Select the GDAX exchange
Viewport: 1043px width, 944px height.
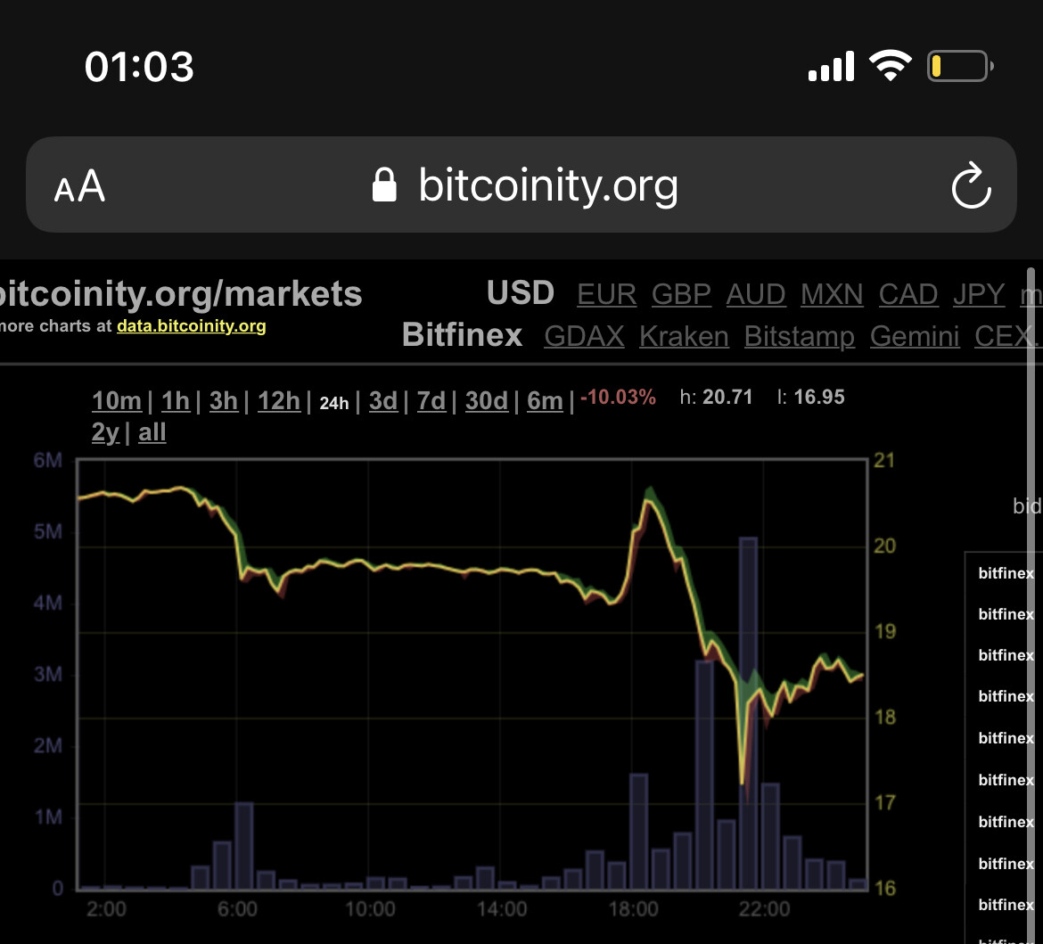(584, 336)
